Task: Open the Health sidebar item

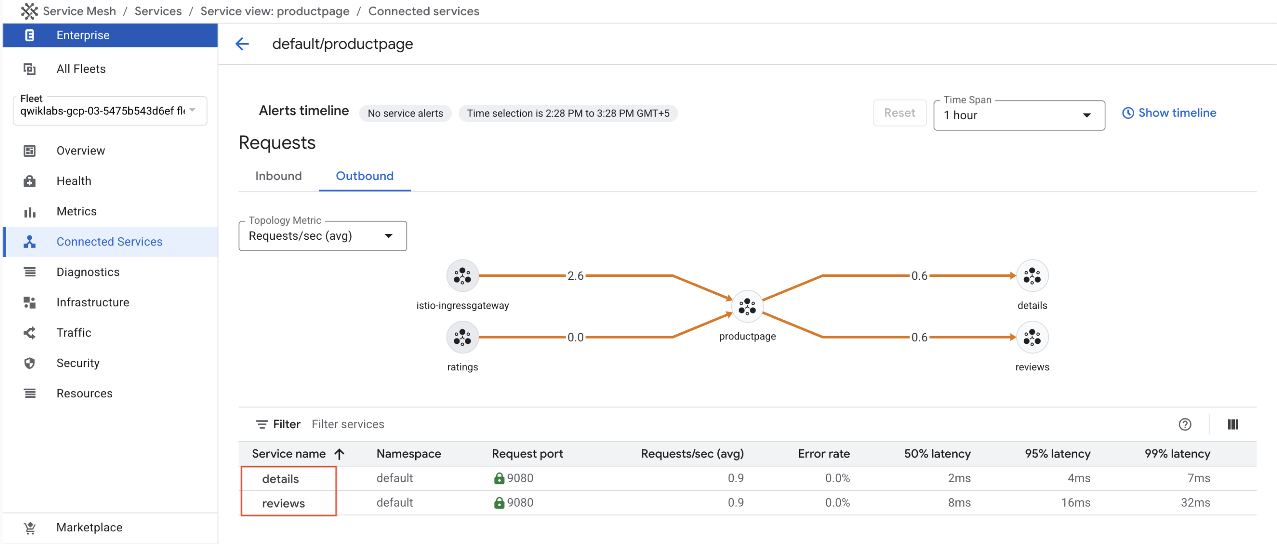Action: [110, 181]
